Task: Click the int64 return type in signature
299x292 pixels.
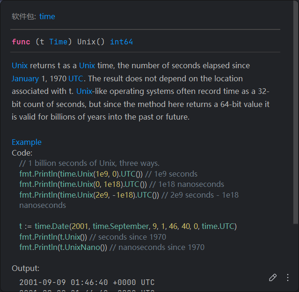Action: click(121, 42)
